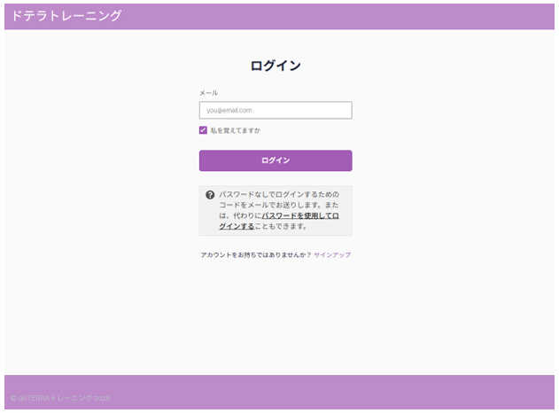Follow the パスワードを使用してログインする link
Screen dimensions: 559x413
(299, 215)
